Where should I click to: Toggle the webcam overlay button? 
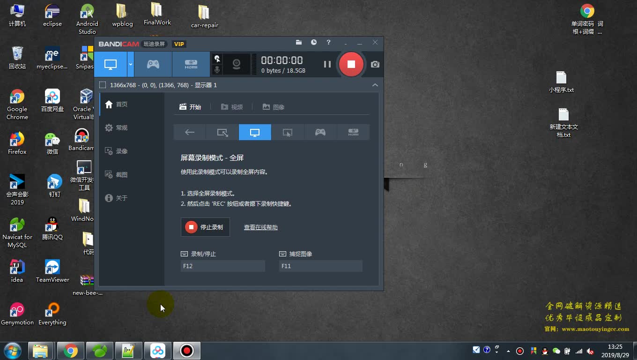coord(237,64)
